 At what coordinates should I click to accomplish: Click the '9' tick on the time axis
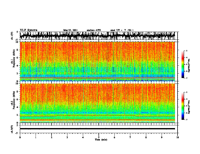162,137
